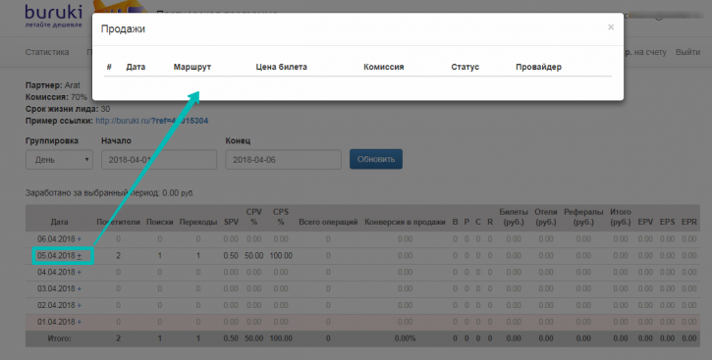This screenshot has height=360, width=712.
Task: Select the Выйти menu link
Action: 687,52
